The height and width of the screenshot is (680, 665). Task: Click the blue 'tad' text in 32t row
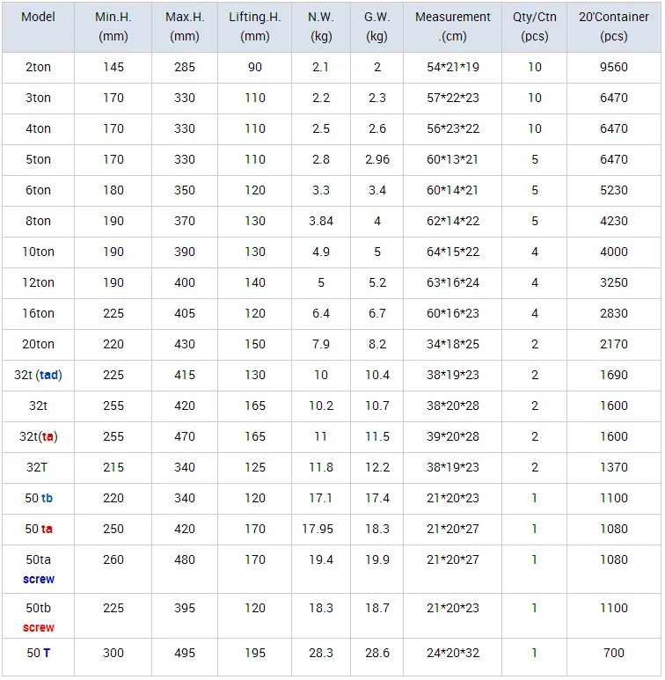pos(49,375)
